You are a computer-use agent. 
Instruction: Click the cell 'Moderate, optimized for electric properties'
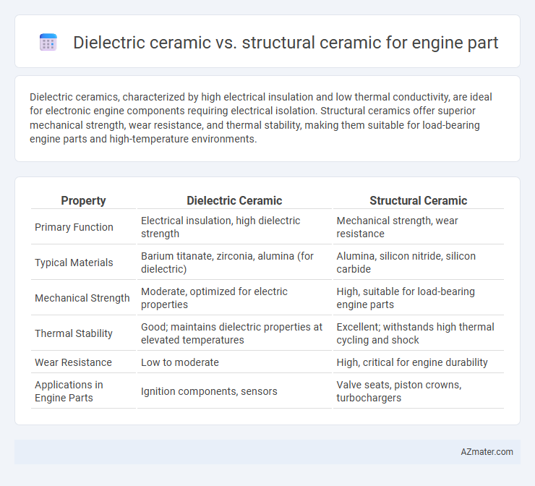click(x=234, y=298)
